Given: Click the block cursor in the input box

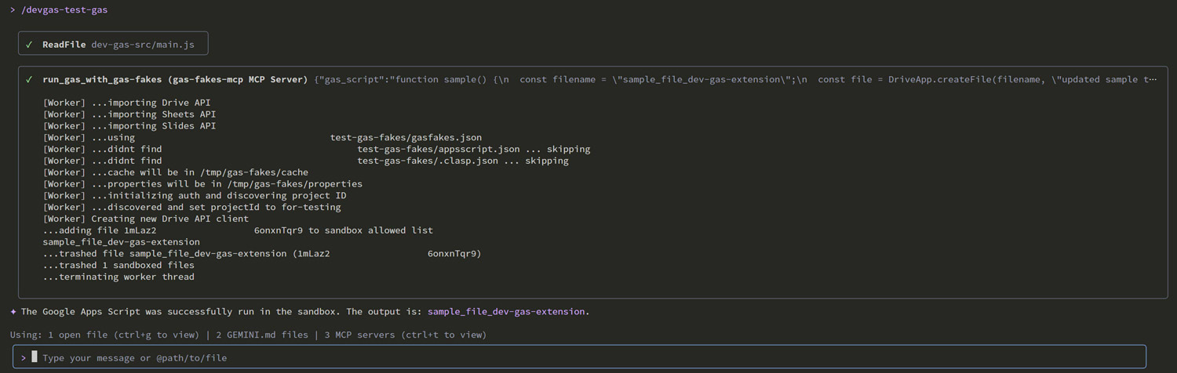Looking at the screenshot, I should tap(35, 357).
